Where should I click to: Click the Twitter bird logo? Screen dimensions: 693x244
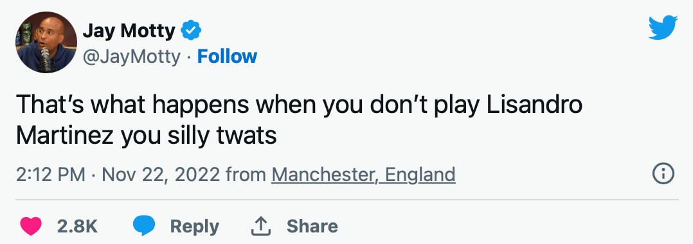[663, 28]
